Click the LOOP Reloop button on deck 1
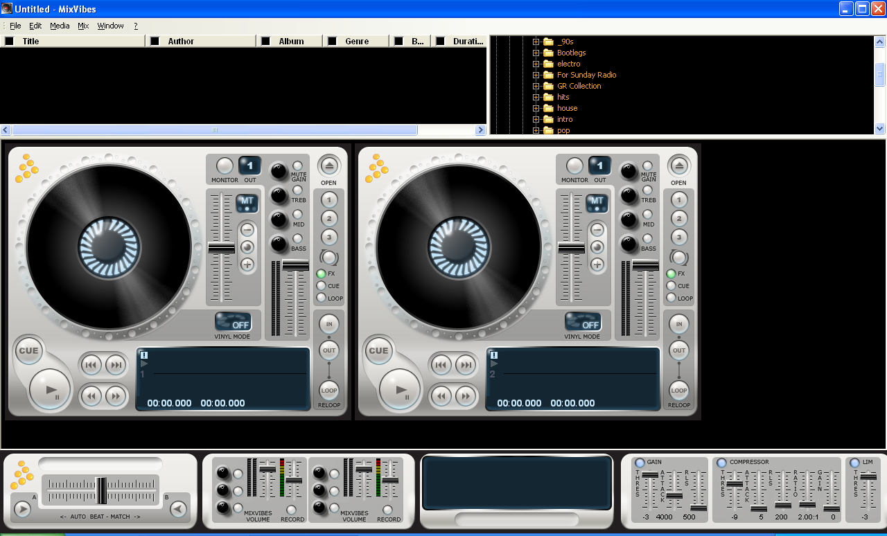887x536 pixels. pos(329,391)
